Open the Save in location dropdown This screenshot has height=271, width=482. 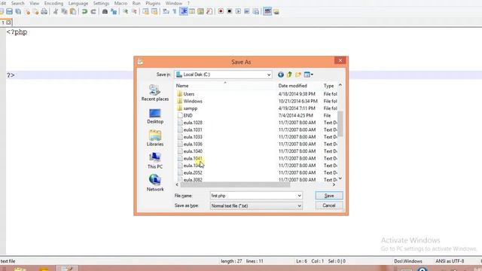click(269, 75)
